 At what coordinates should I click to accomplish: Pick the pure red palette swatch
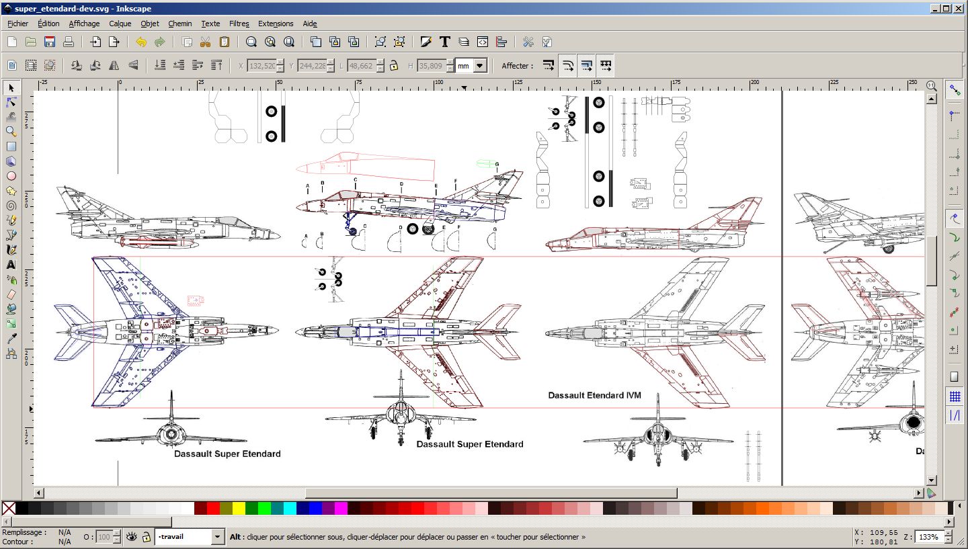(x=213, y=508)
